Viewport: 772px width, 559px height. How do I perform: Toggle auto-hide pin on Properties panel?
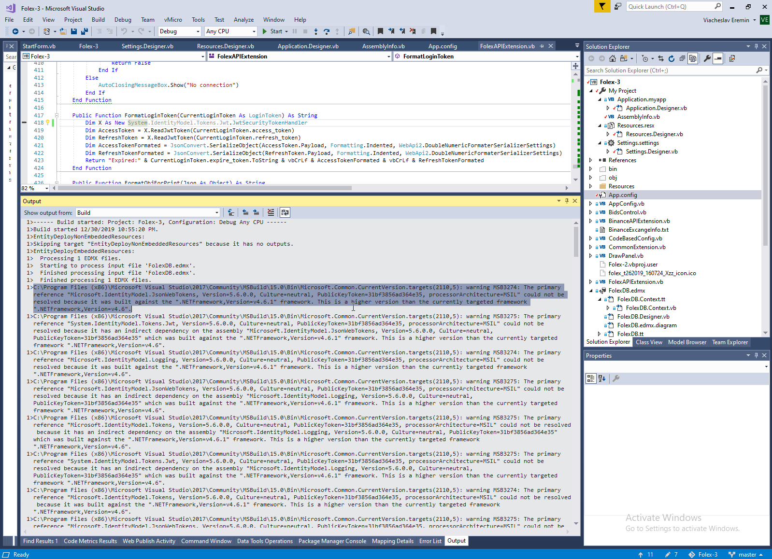pyautogui.click(x=756, y=355)
